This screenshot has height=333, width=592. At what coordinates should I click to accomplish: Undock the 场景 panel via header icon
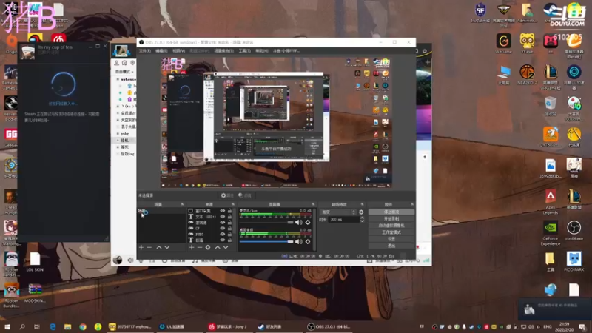182,204
